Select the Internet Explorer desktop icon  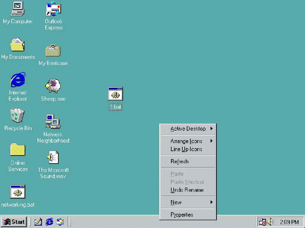(18, 80)
